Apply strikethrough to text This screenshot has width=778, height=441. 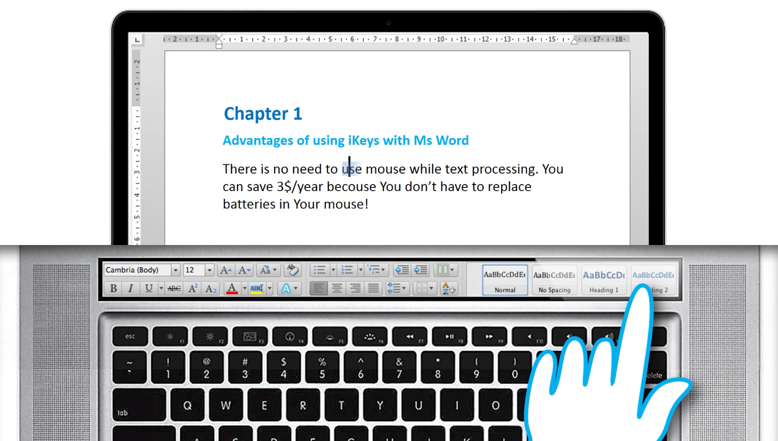pos(174,289)
